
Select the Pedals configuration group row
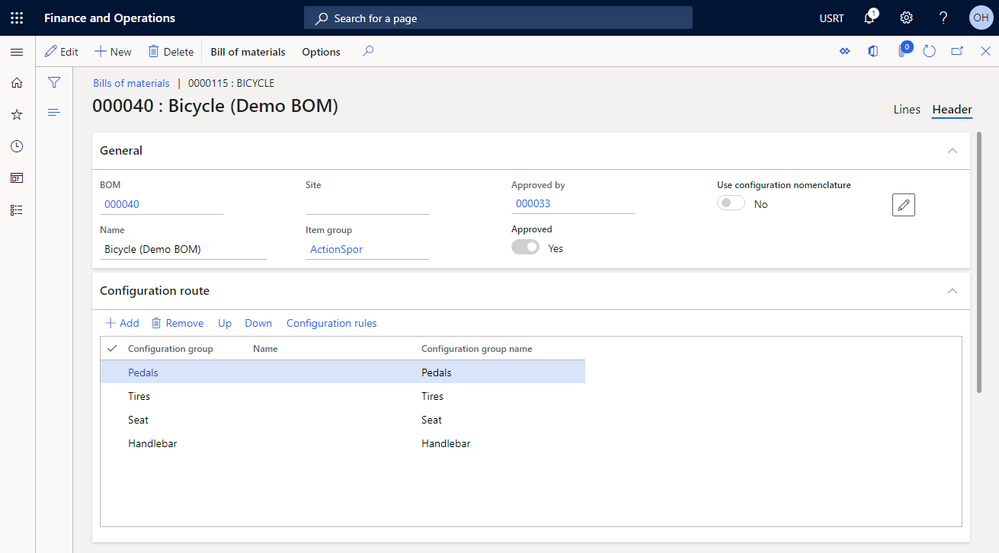343,372
